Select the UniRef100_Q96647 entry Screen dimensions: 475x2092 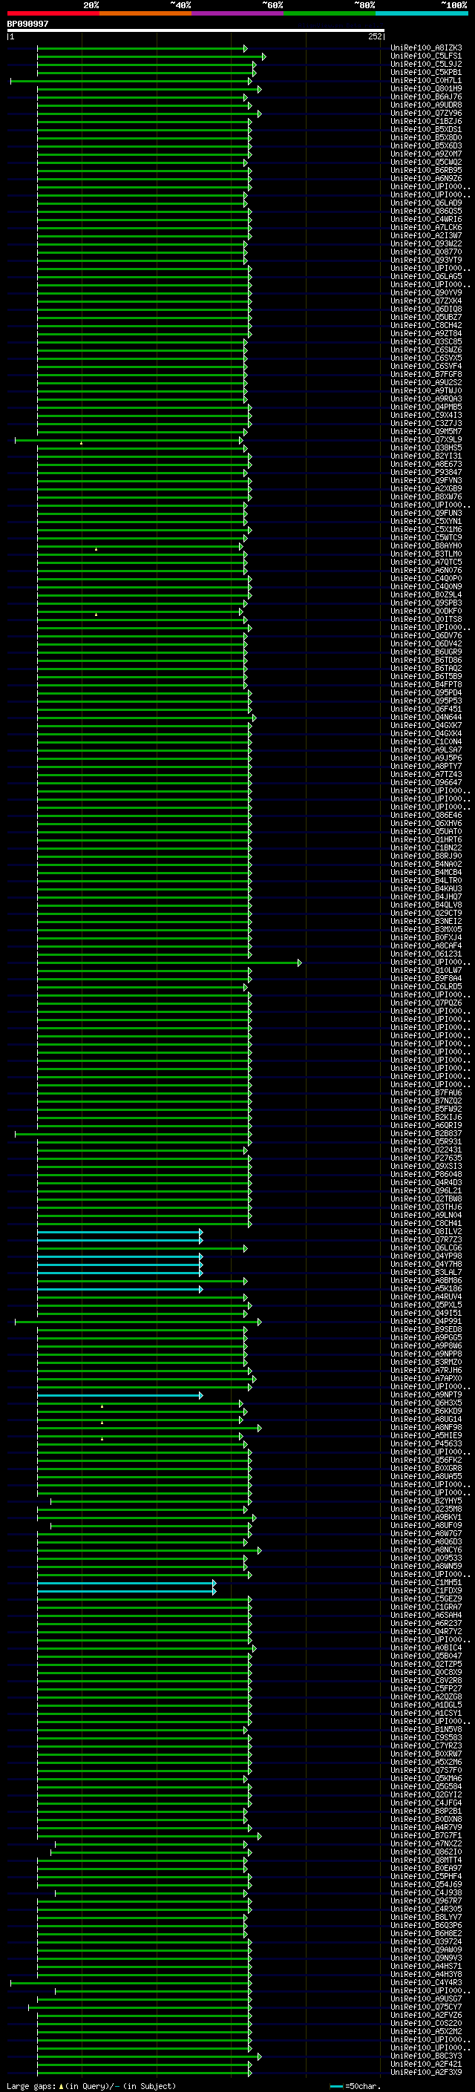point(426,782)
